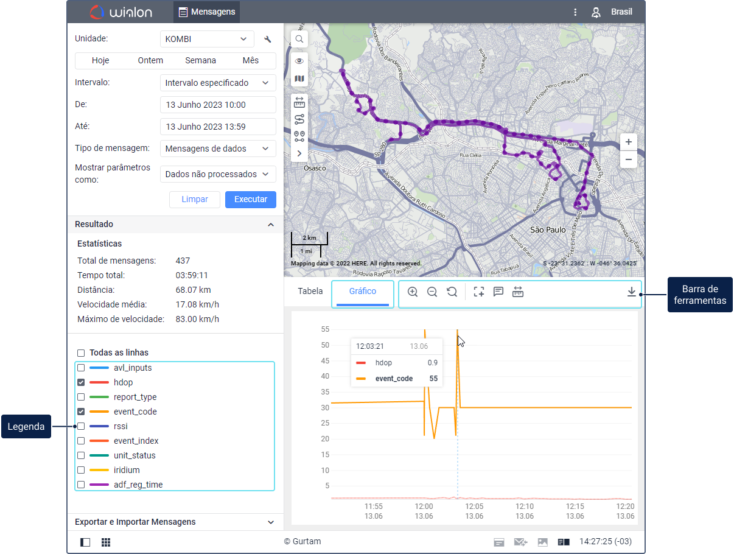Click the Limpar button
This screenshot has width=734, height=554.
click(x=195, y=199)
